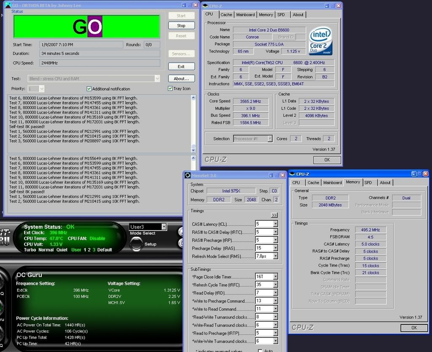Click the up arrow of the lower ORTHOS log scrollbar
The image size is (432, 352).
[193, 158]
